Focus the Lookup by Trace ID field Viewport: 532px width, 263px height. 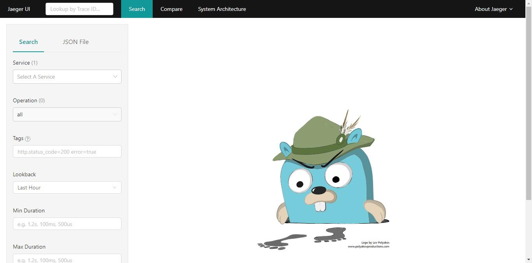79,9
